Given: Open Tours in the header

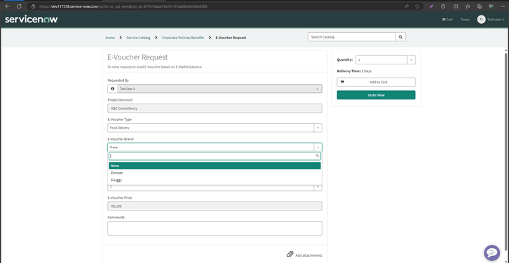Looking at the screenshot, I should pyautogui.click(x=465, y=20).
